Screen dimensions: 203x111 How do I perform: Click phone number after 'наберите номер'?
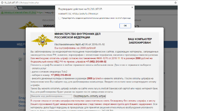pyautogui.click(x=61, y=75)
